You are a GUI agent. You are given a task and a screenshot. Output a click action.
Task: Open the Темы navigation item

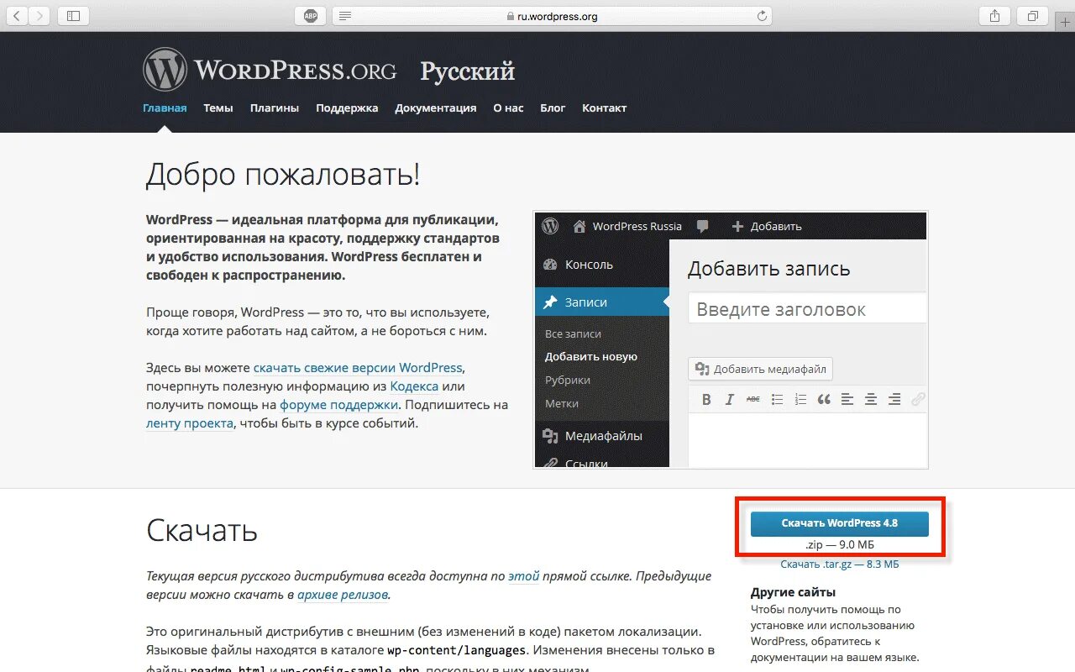click(218, 108)
